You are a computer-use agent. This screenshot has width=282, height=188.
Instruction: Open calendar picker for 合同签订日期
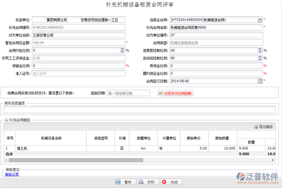tap(260, 81)
